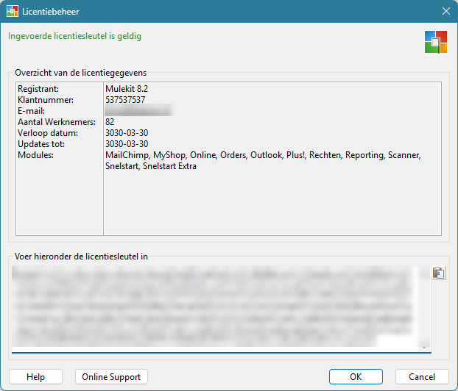
Task: Select the Updates tot value 3030-03-30
Action: tap(127, 144)
